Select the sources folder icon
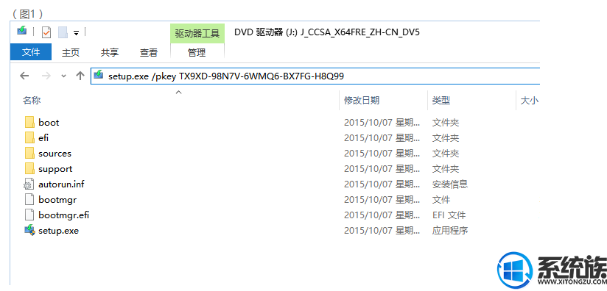The width and height of the screenshot is (607, 291). click(x=29, y=154)
